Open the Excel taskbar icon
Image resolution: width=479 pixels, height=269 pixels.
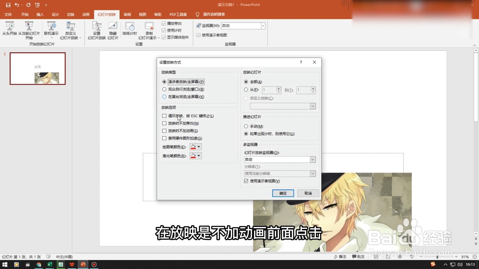(x=50, y=265)
